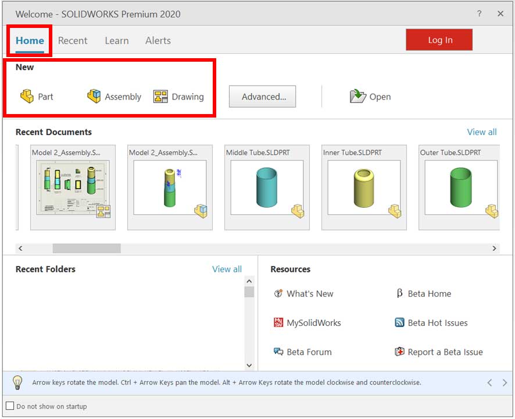Open Beta Home beta-symbol icon
The image size is (515, 419).
click(x=399, y=293)
